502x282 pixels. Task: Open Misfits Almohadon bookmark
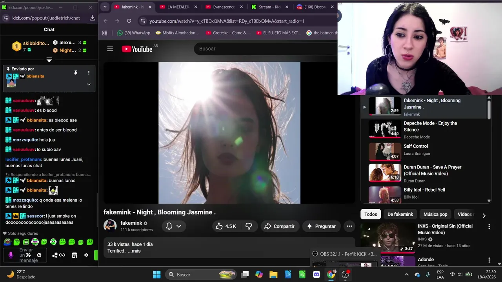(177, 33)
